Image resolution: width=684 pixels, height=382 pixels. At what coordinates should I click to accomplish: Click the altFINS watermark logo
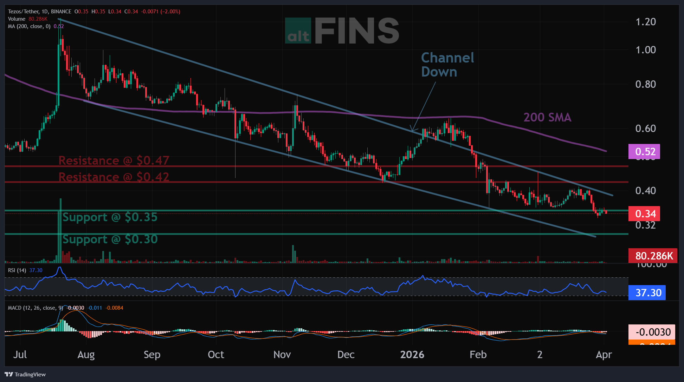point(342,31)
